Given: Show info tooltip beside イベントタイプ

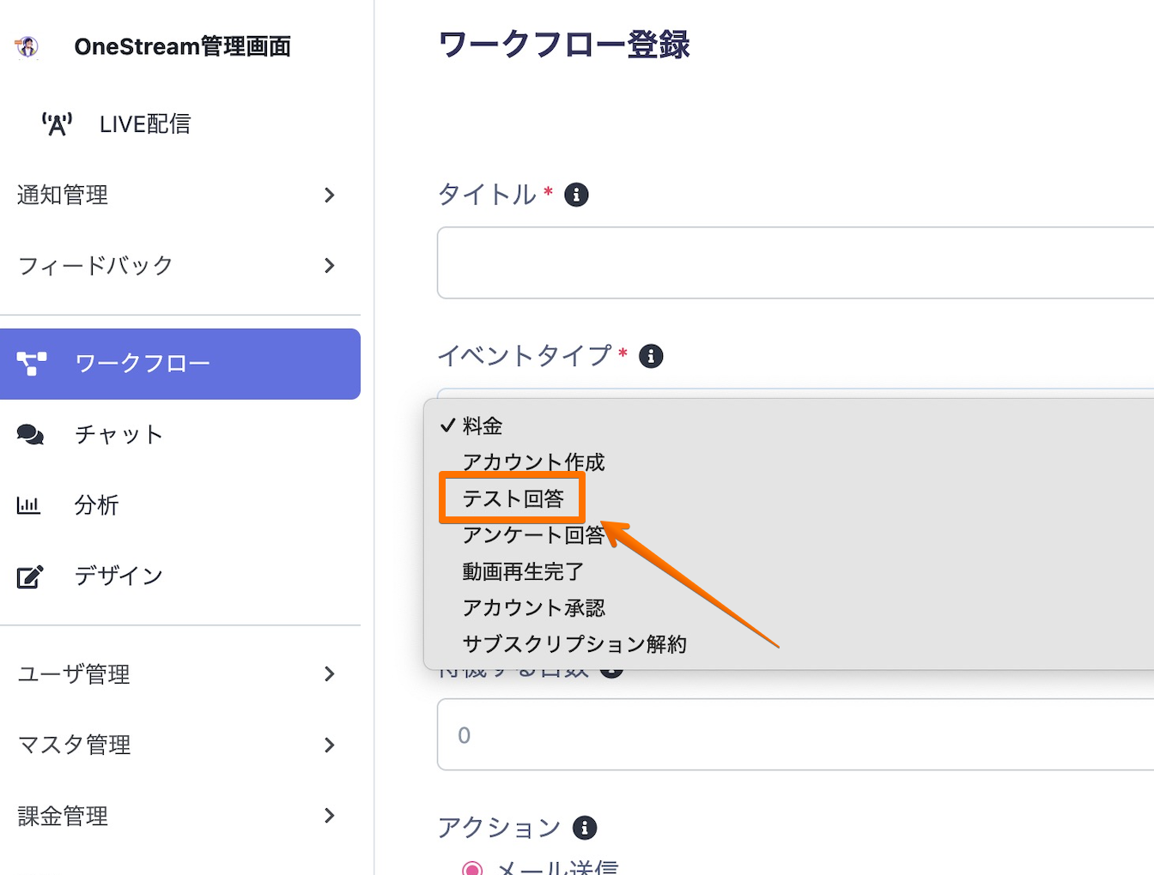Looking at the screenshot, I should click(651, 356).
